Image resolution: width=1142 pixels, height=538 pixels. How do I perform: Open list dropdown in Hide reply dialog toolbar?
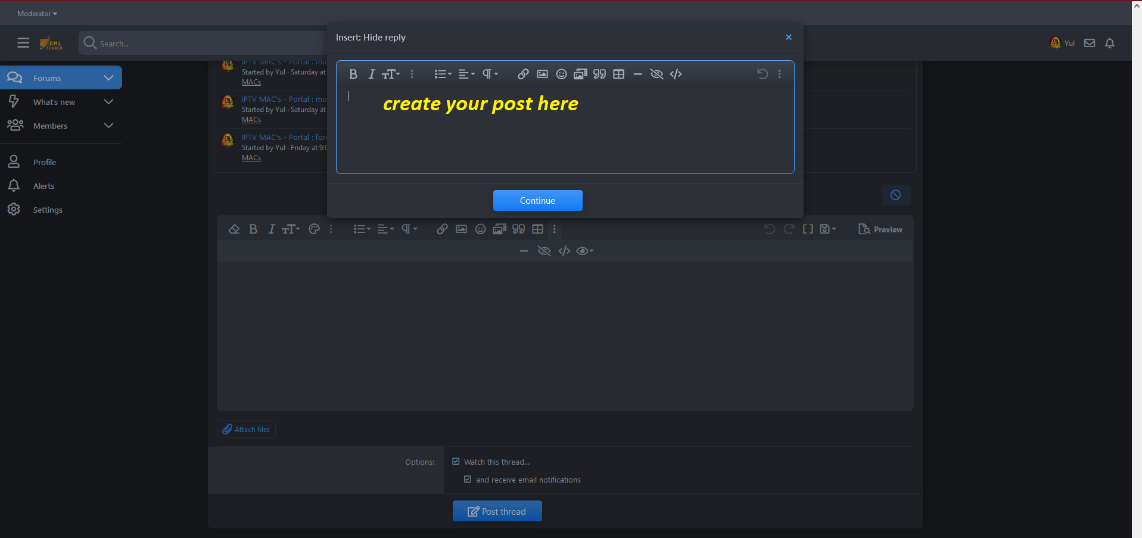[x=443, y=74]
